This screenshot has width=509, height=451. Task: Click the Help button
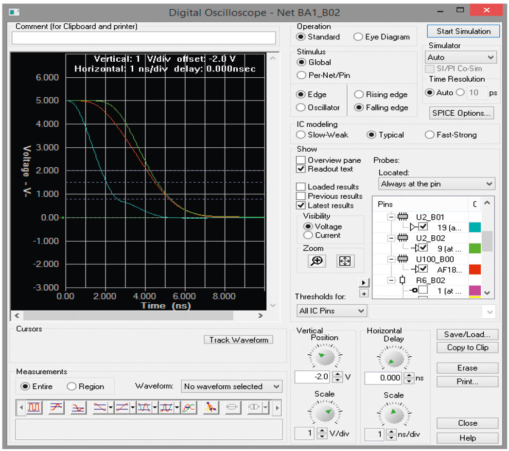point(468,438)
